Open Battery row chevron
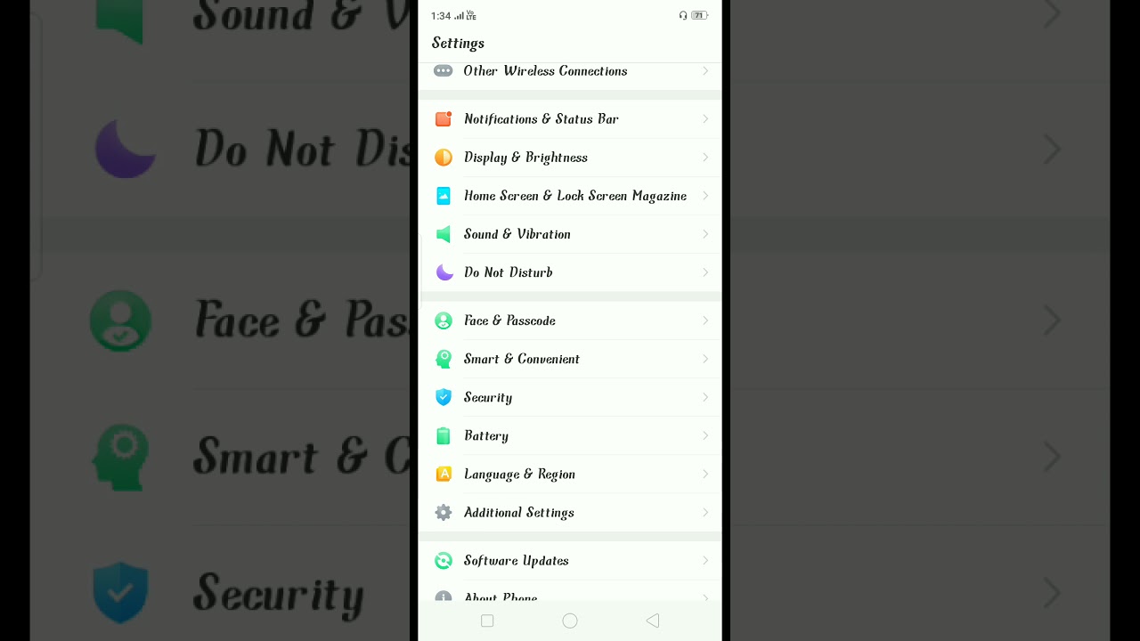Image resolution: width=1140 pixels, height=641 pixels. click(704, 435)
